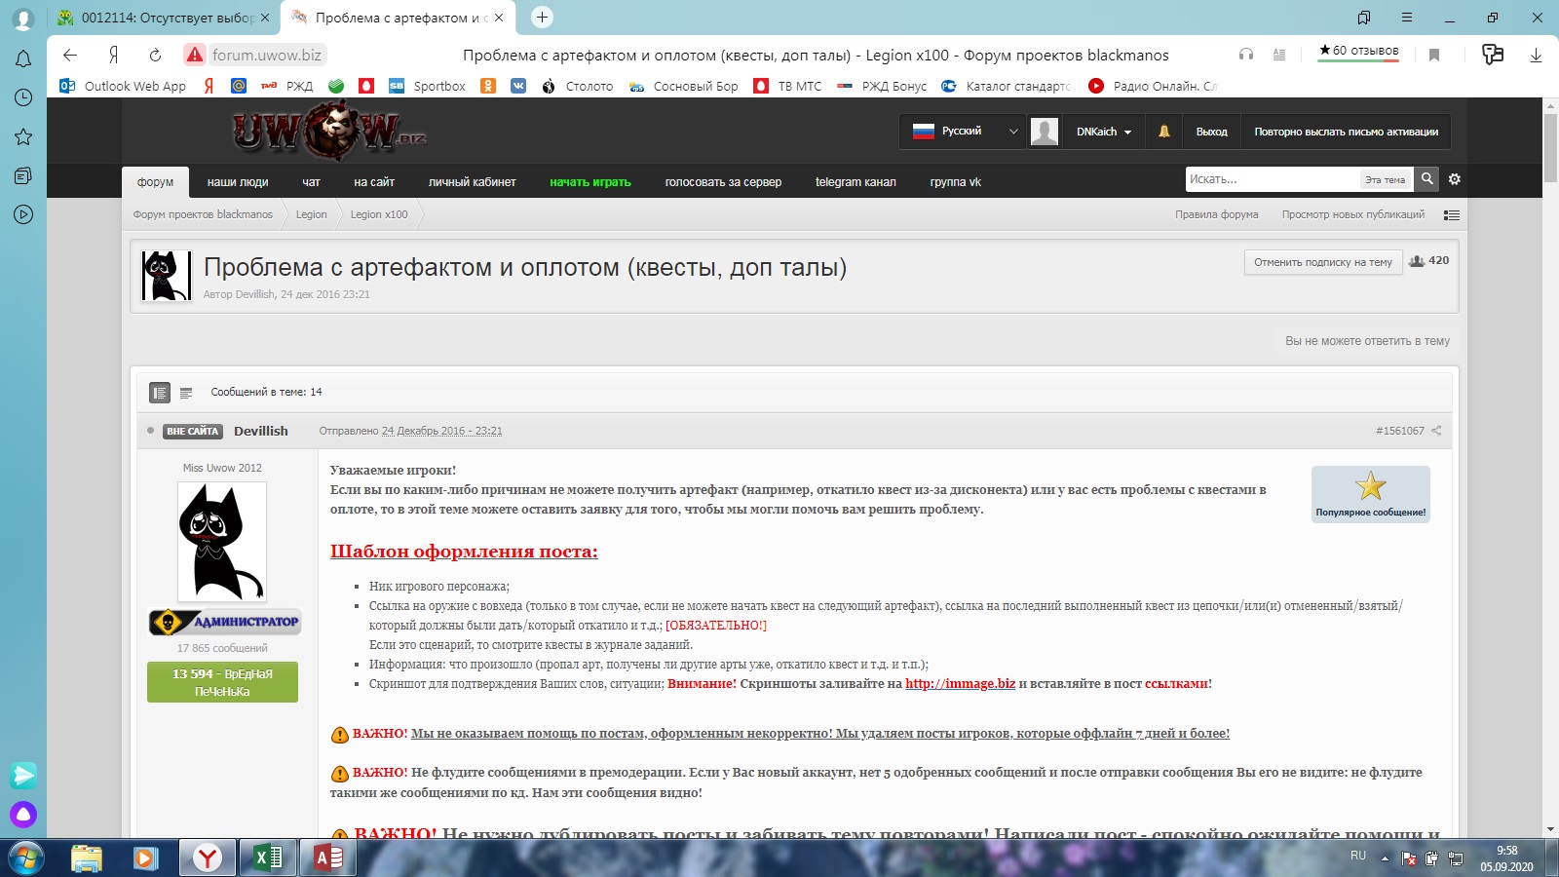Screen dimensions: 1559x877
Task: Switch to outline topic view mode
Action: pyautogui.click(x=186, y=393)
